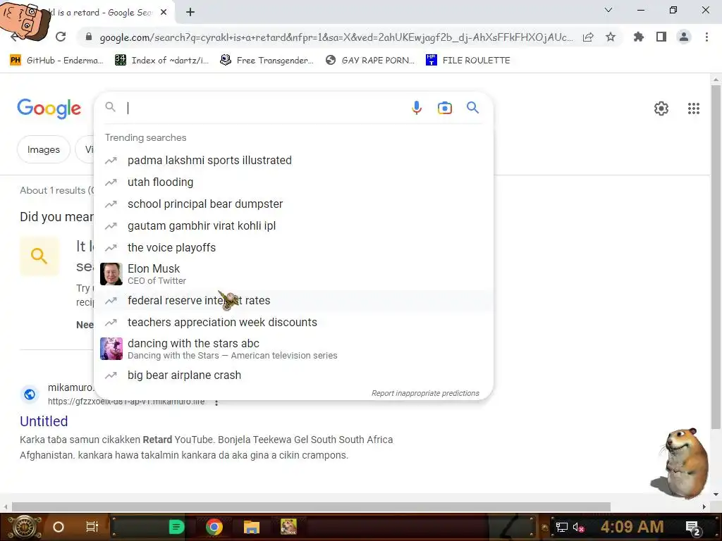
Task: Open a new tab with the plus button
Action: click(x=190, y=13)
